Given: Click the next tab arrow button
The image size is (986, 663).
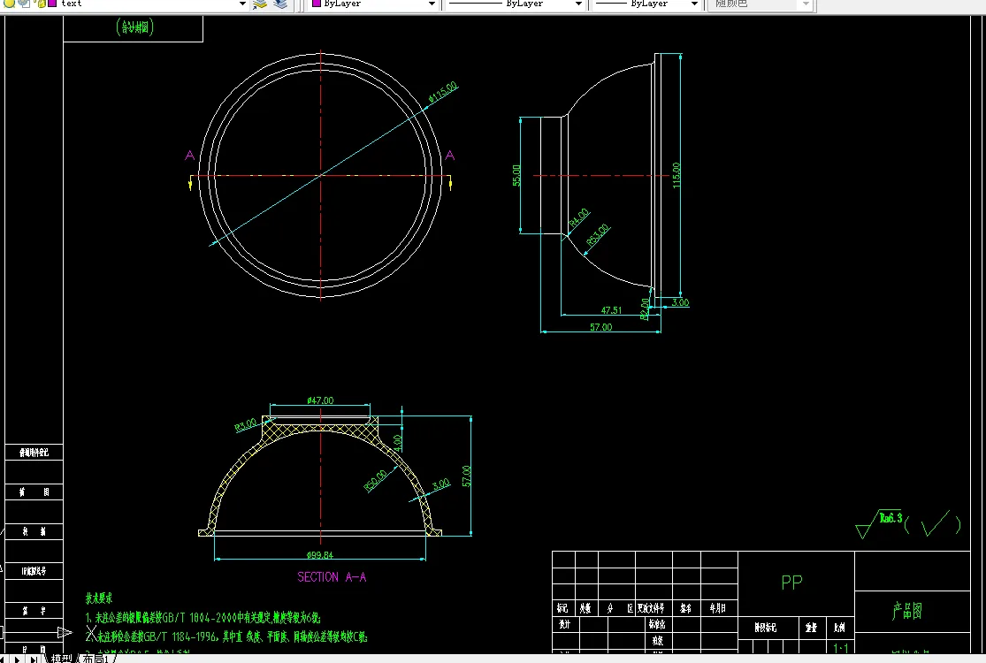Looking at the screenshot, I should coord(19,659).
